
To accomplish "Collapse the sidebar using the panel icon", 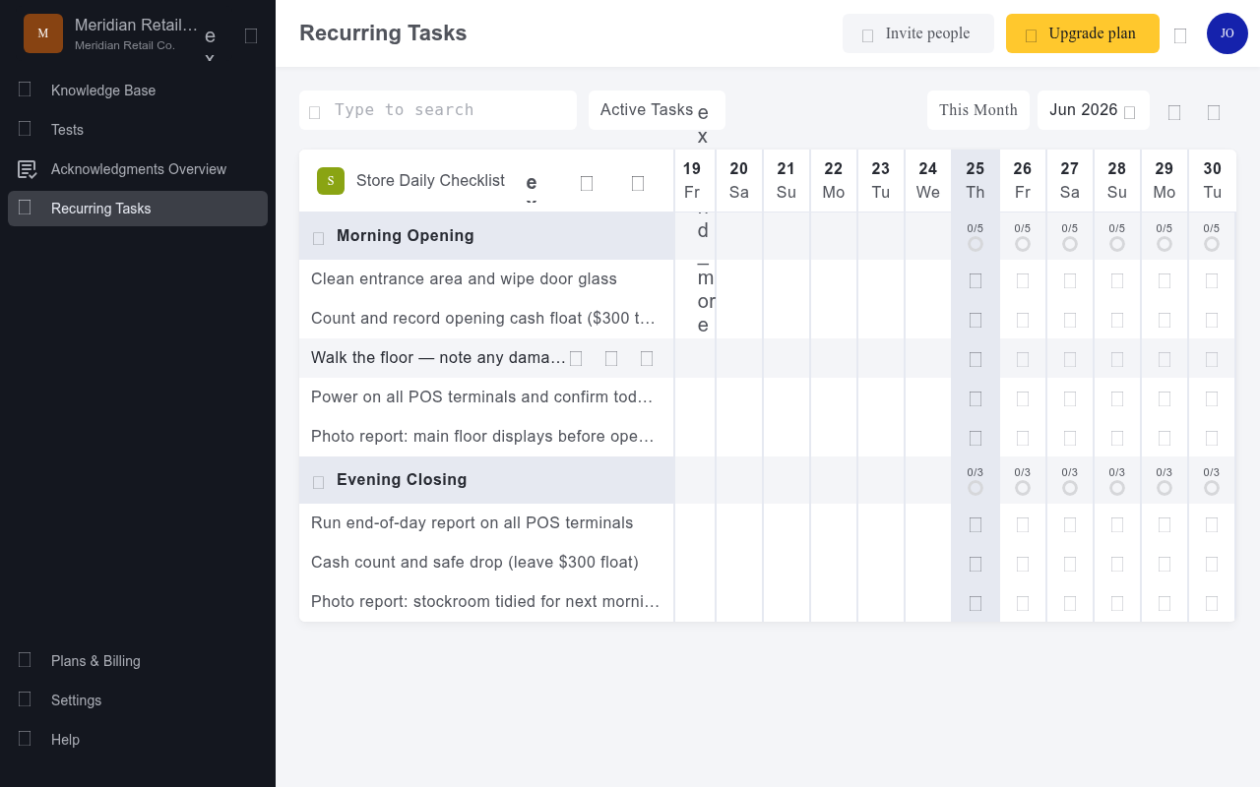I will point(251,35).
